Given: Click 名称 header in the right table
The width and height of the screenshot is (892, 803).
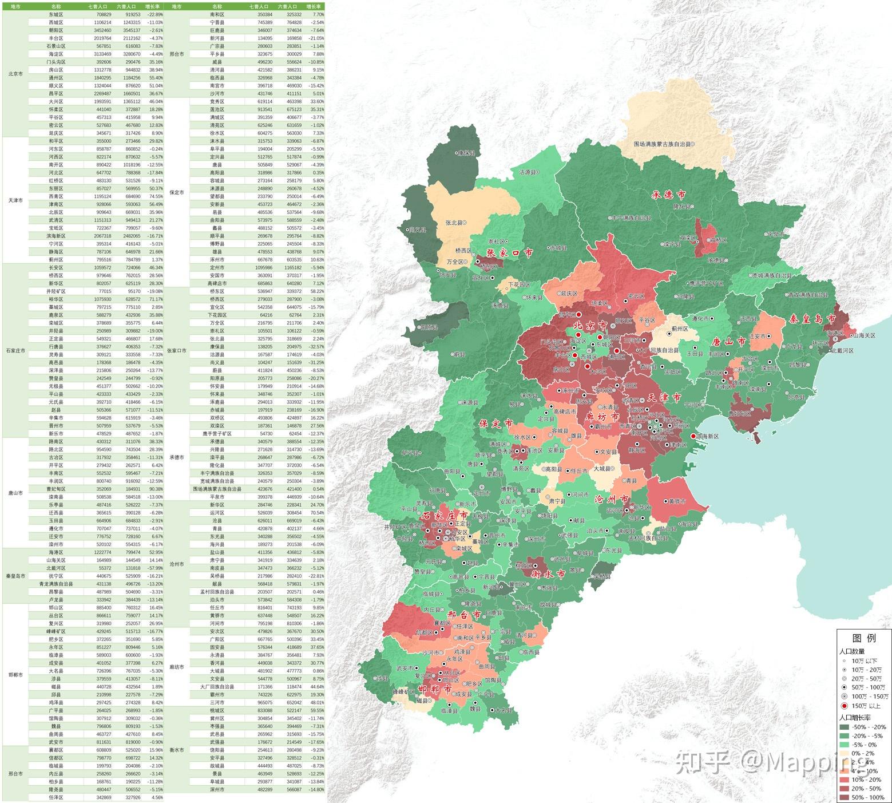Looking at the screenshot, I should click(x=217, y=6).
